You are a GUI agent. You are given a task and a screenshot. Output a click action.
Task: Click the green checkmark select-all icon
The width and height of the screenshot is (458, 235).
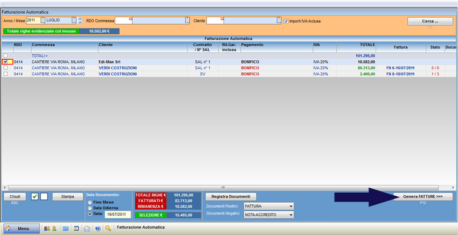pyautogui.click(x=34, y=197)
